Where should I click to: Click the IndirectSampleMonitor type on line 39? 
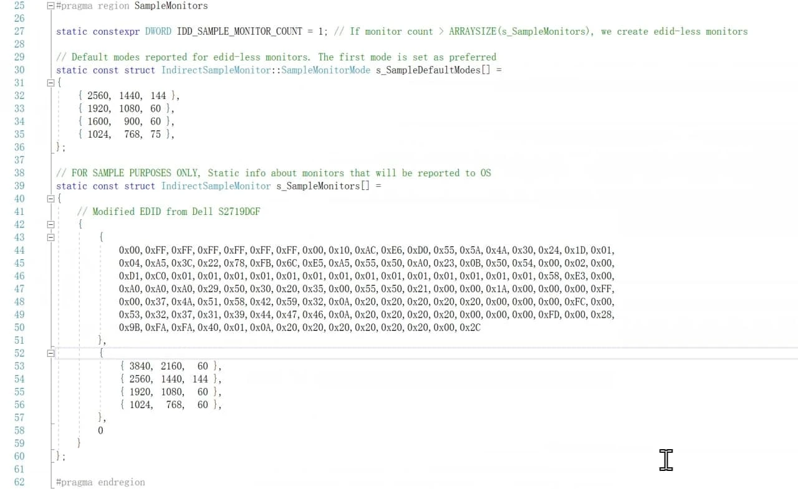tap(216, 186)
